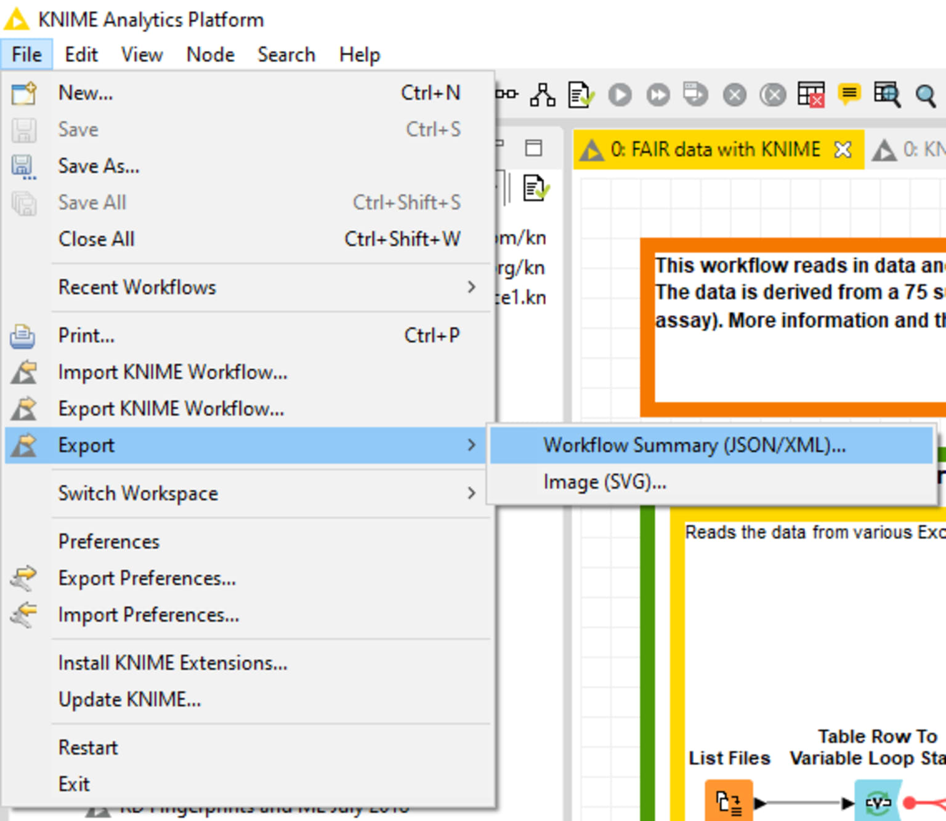Click table with magnifier toolbar icon

[x=887, y=95]
